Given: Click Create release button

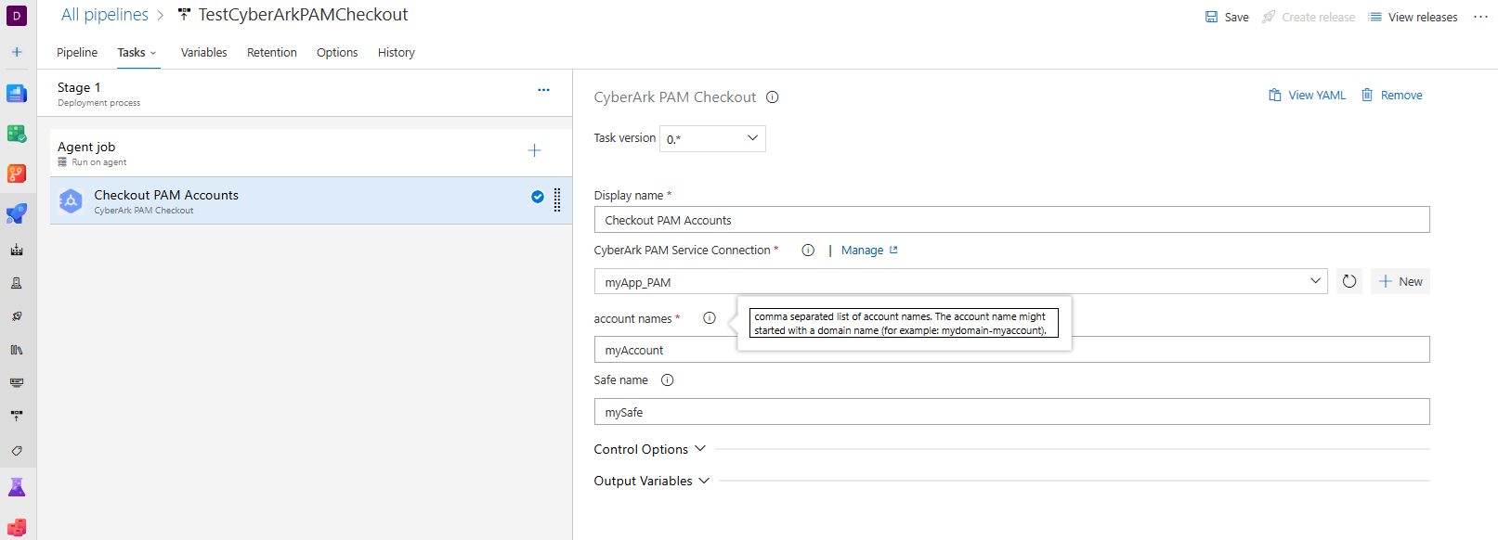Looking at the screenshot, I should pos(1309,17).
